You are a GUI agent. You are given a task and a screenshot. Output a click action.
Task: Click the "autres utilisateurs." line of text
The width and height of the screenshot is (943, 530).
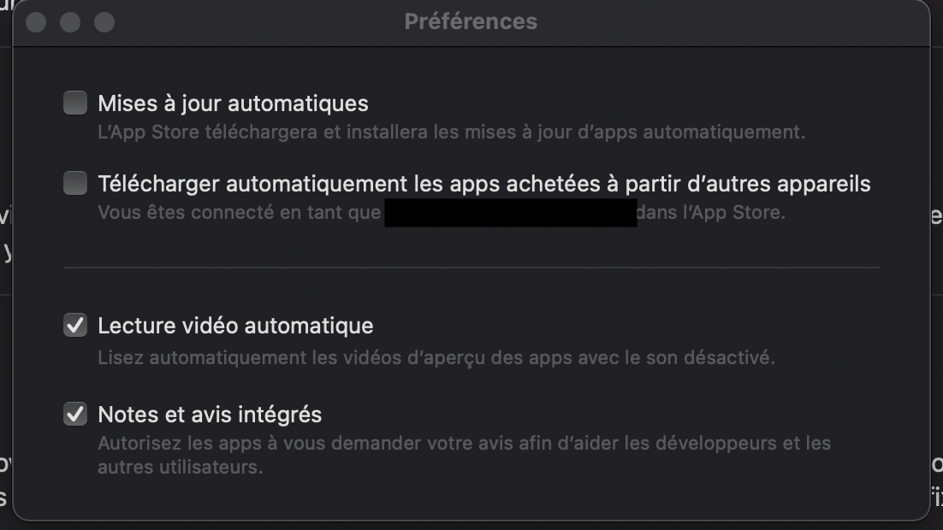click(x=180, y=468)
